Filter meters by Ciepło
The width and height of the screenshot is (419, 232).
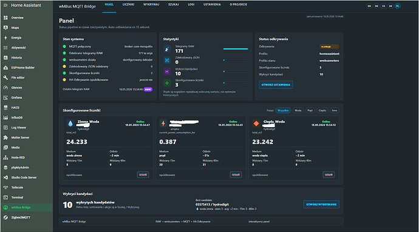click(322, 110)
